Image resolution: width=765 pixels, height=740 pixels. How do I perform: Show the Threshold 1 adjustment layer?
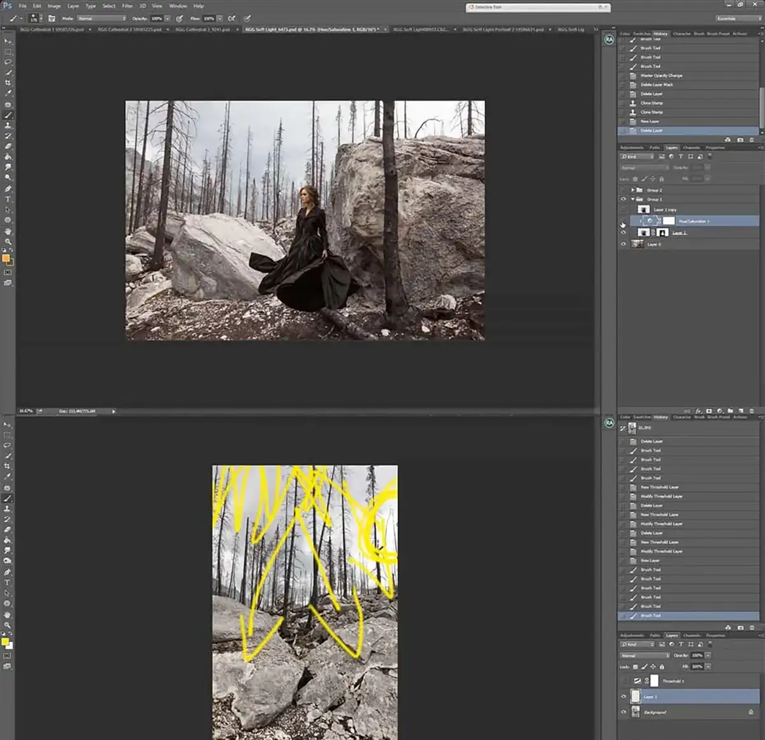click(x=623, y=681)
